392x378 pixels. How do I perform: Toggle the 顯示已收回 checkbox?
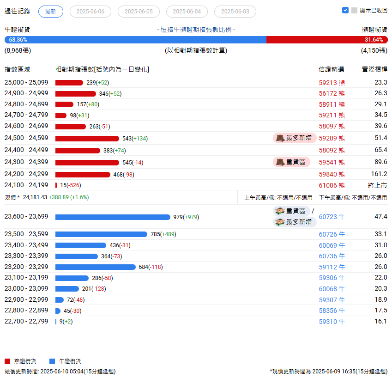tap(345, 10)
